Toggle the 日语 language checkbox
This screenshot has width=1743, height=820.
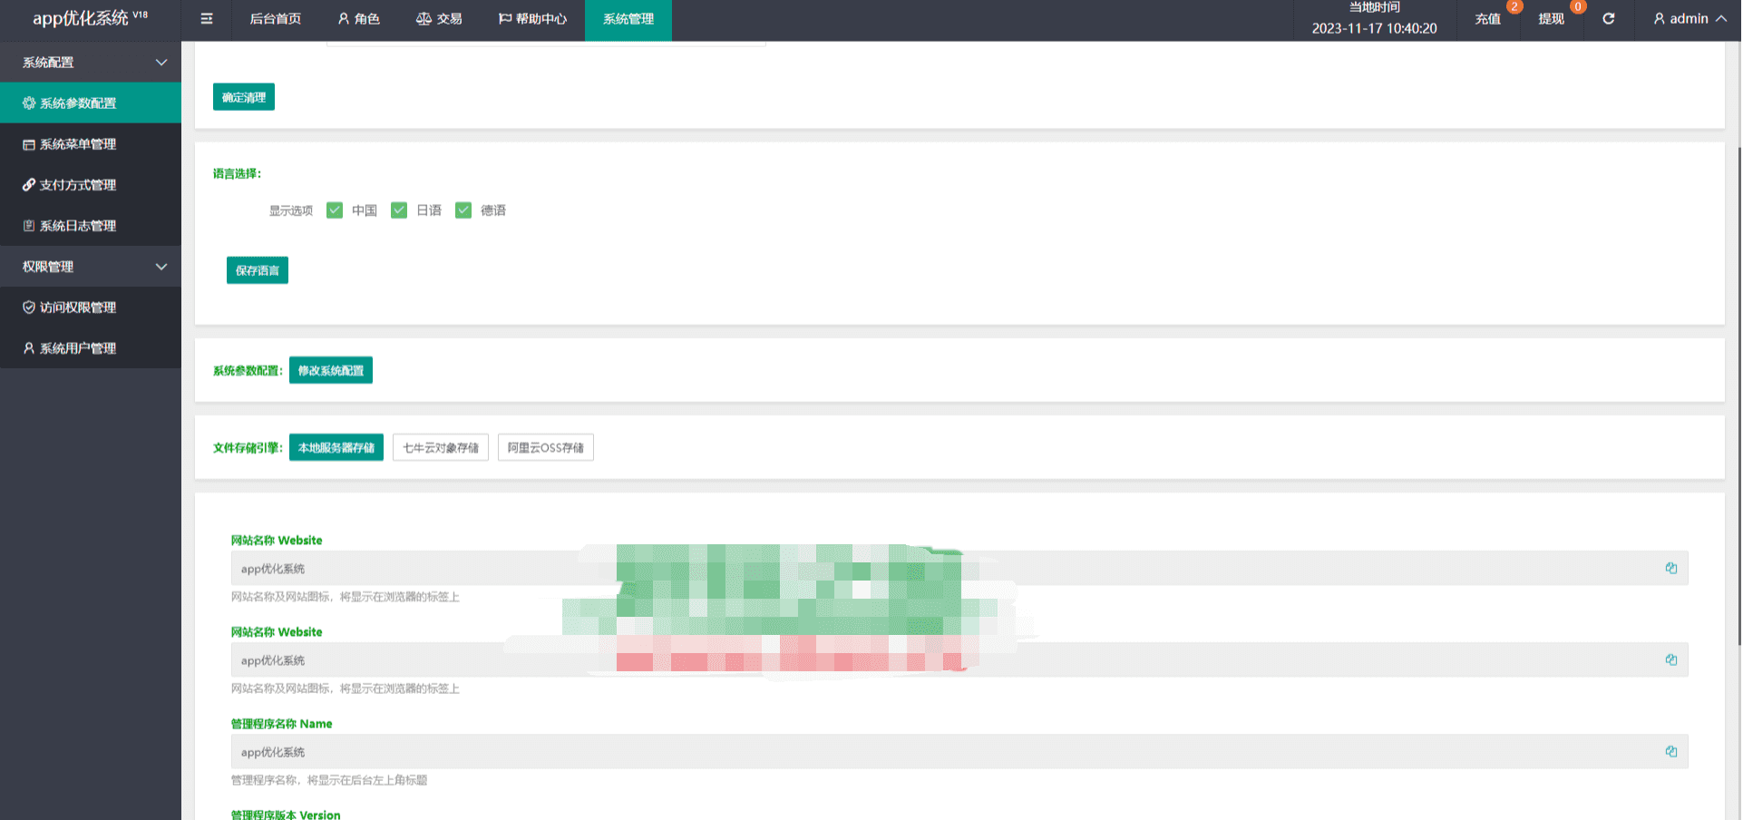click(399, 210)
